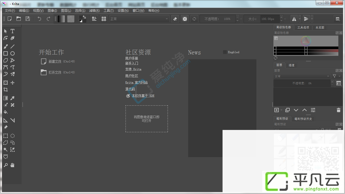The width and height of the screenshot is (345, 194).
Task: Select the Calligraphy pen tool
Action: [x=13, y=38]
